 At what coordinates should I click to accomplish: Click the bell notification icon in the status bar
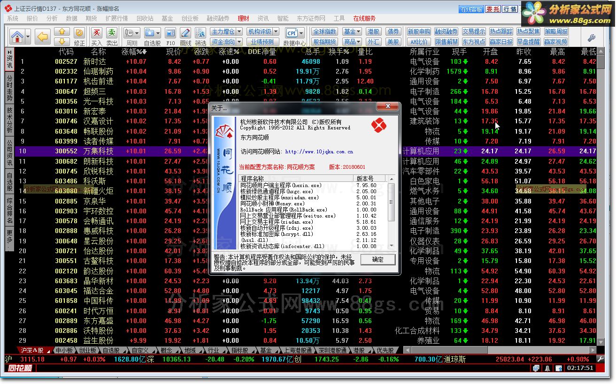[x=548, y=368]
